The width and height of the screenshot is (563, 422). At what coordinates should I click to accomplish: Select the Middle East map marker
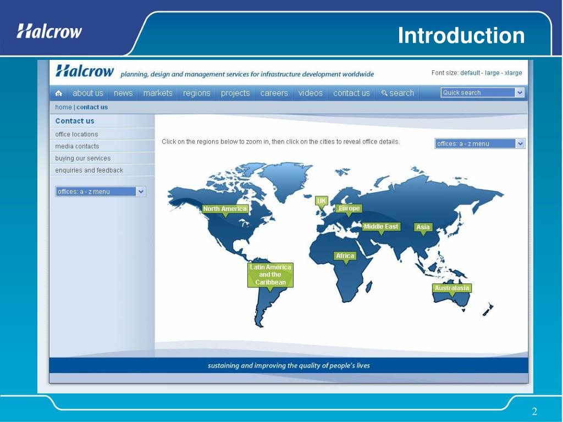381,227
